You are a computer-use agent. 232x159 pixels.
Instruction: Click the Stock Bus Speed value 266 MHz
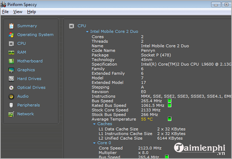[150, 115]
